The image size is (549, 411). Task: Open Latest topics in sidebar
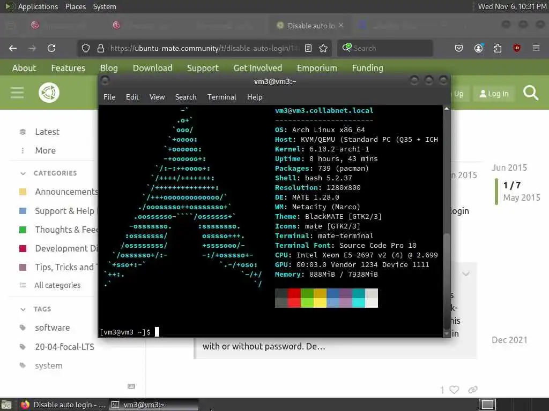[x=47, y=132]
